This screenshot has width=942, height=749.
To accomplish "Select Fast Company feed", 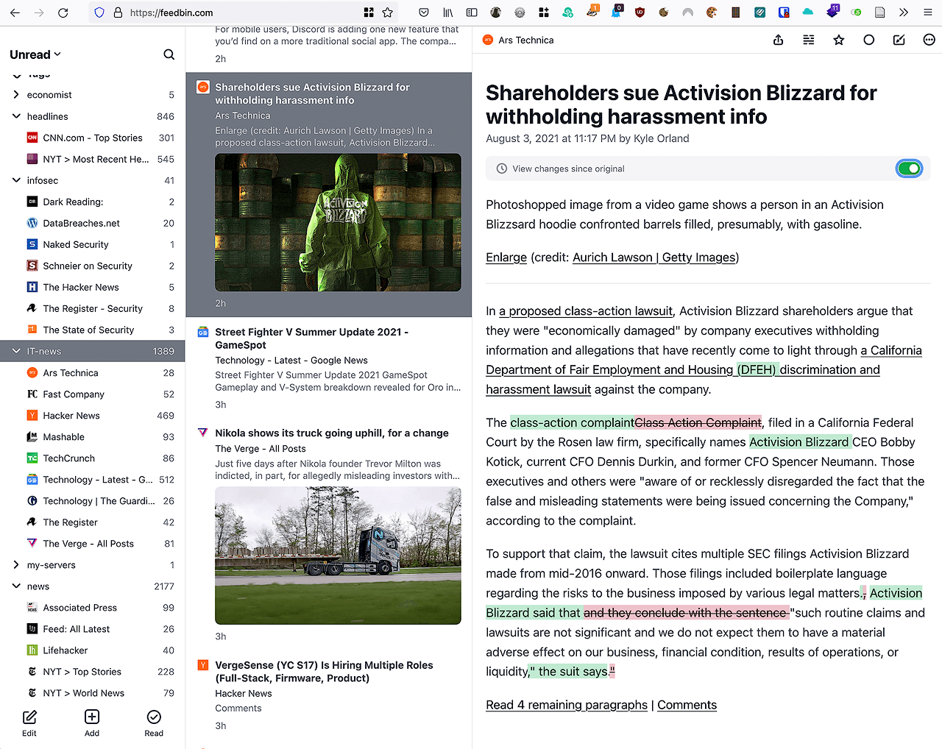I will coord(93,394).
